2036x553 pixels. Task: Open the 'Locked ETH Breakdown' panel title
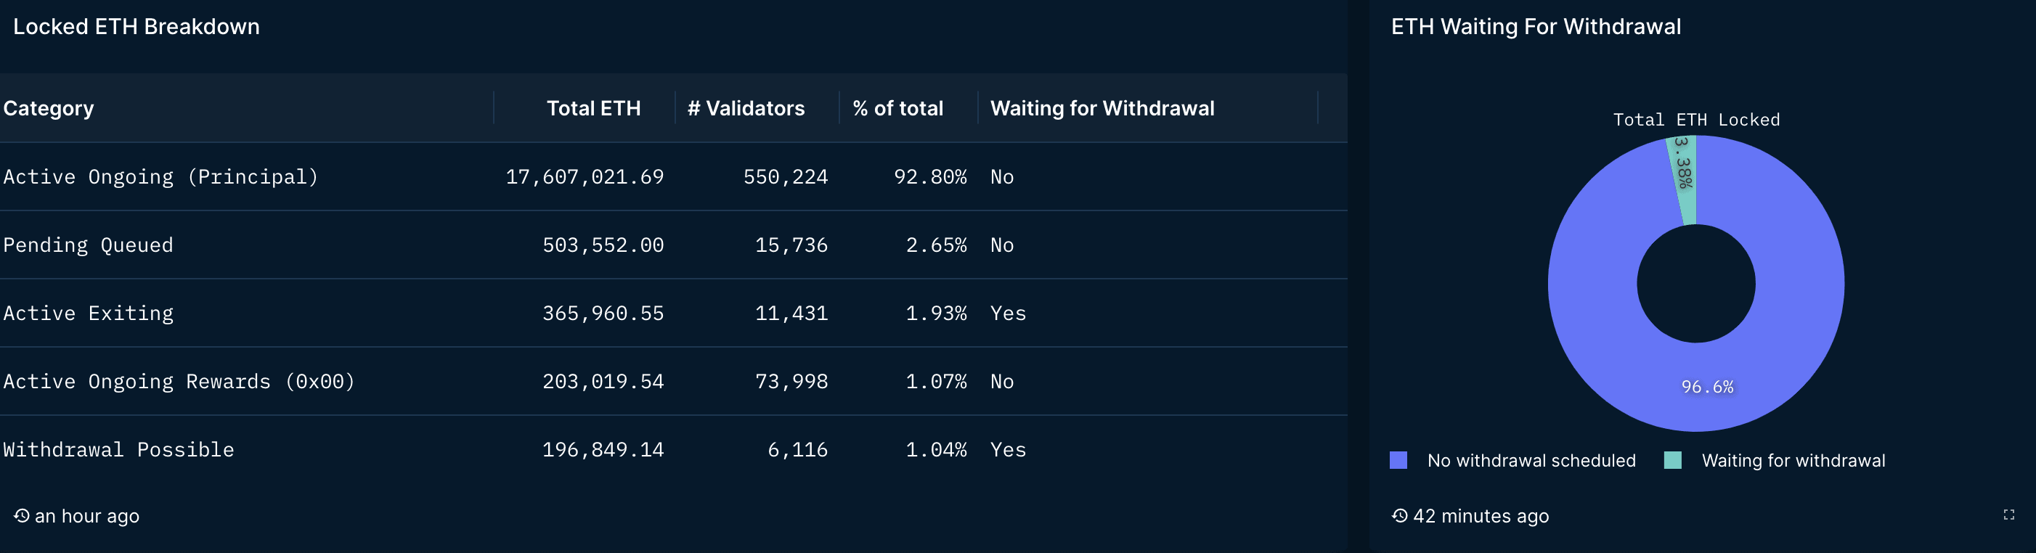click(136, 27)
